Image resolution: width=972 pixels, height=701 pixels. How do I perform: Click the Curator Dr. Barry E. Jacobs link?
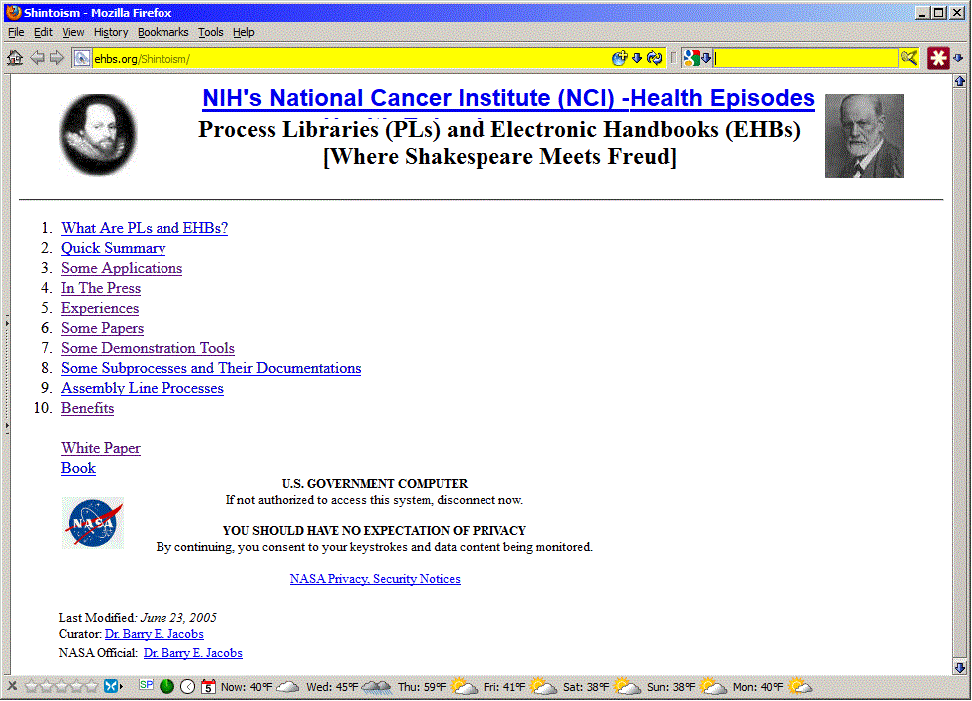(155, 634)
